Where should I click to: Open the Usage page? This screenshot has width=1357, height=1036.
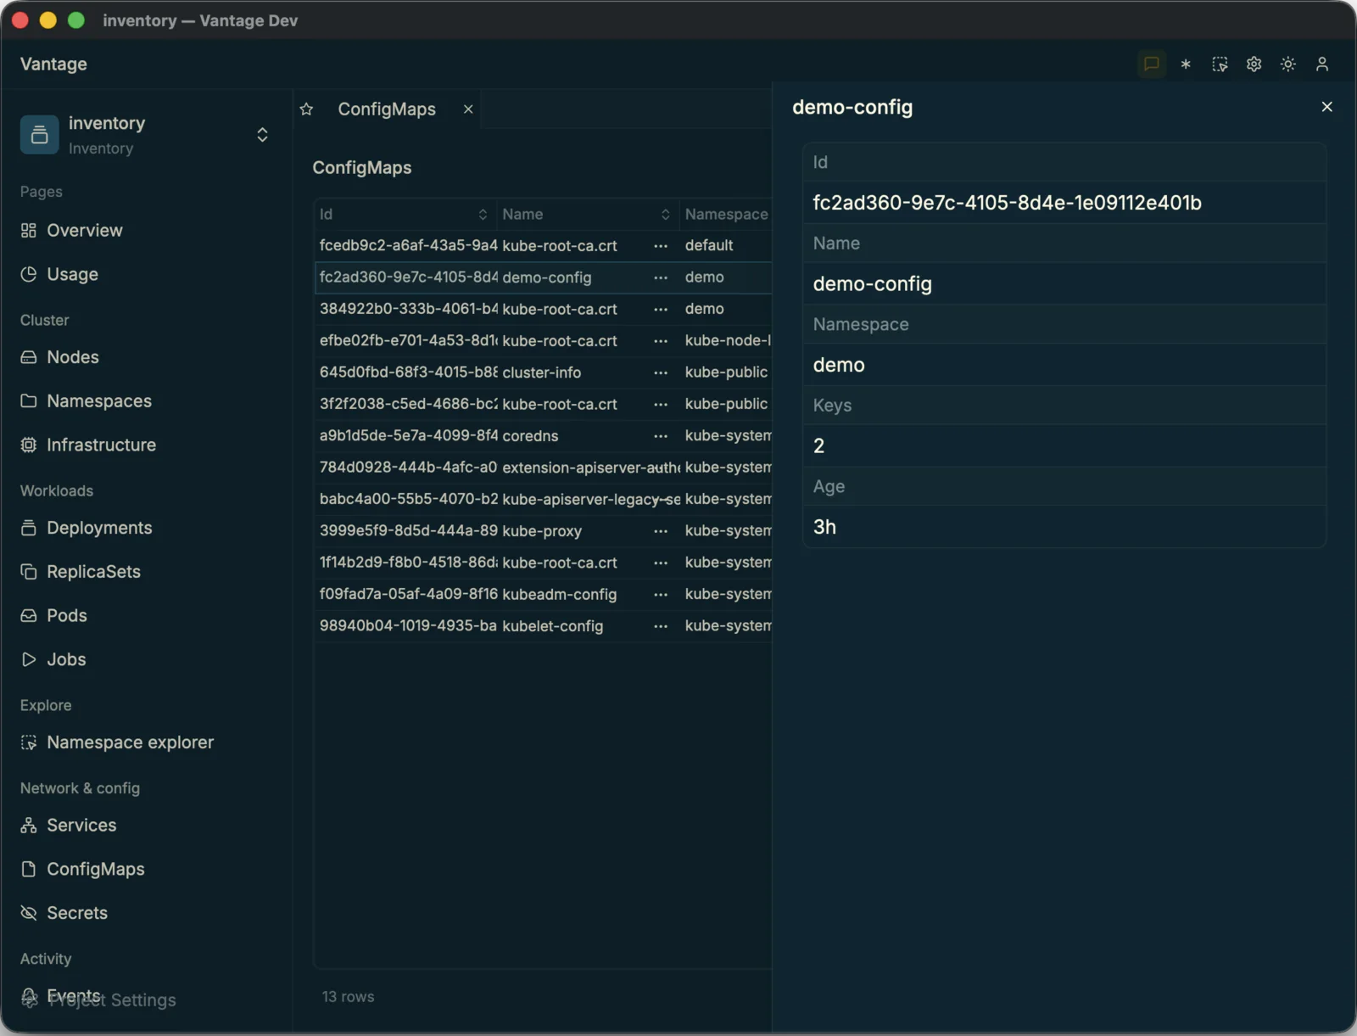(73, 274)
